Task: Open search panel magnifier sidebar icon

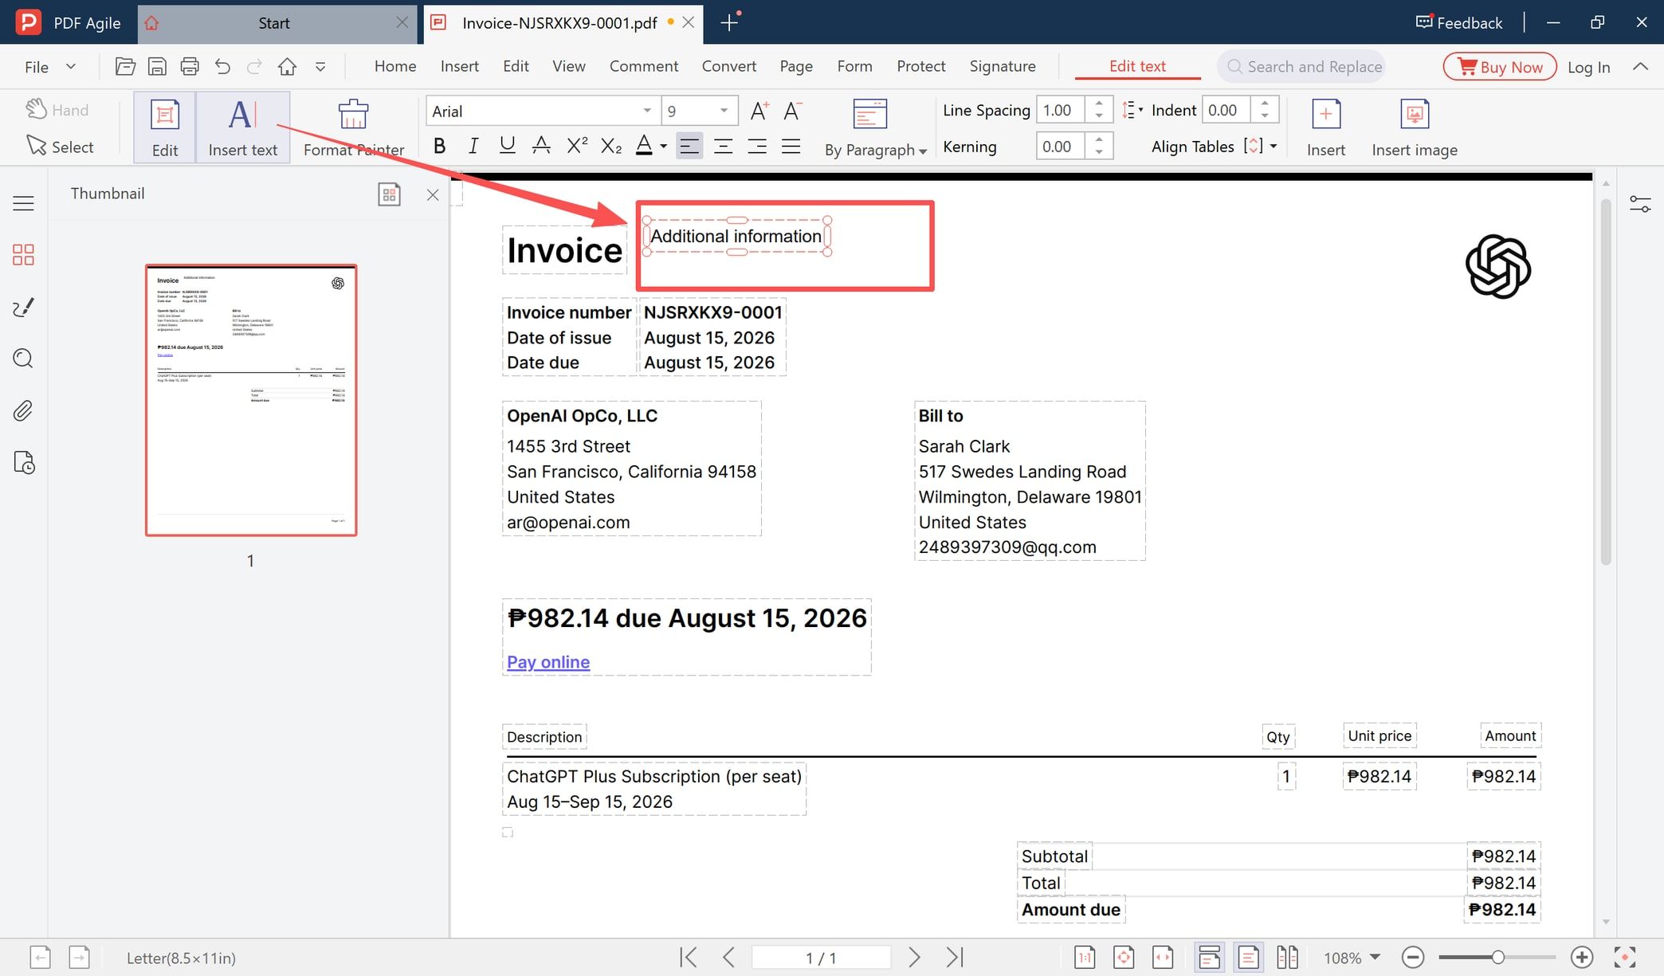Action: (x=23, y=359)
